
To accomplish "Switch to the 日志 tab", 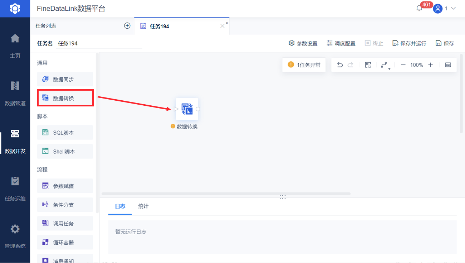I will [x=120, y=206].
